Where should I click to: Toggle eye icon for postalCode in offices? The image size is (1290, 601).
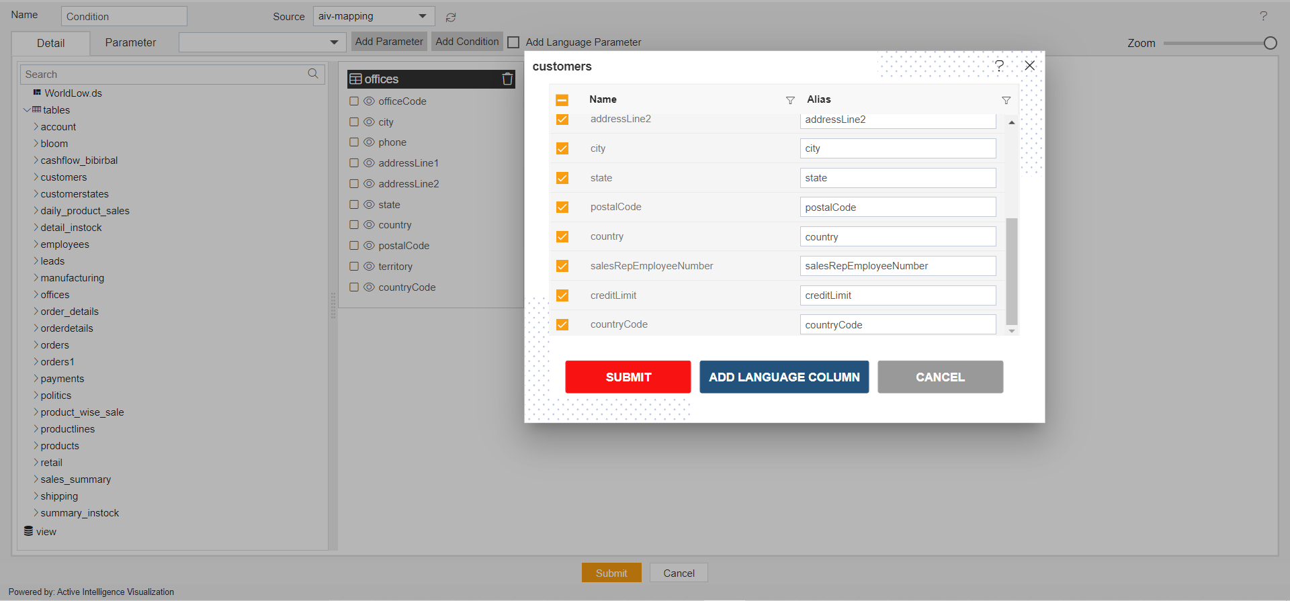(x=369, y=246)
